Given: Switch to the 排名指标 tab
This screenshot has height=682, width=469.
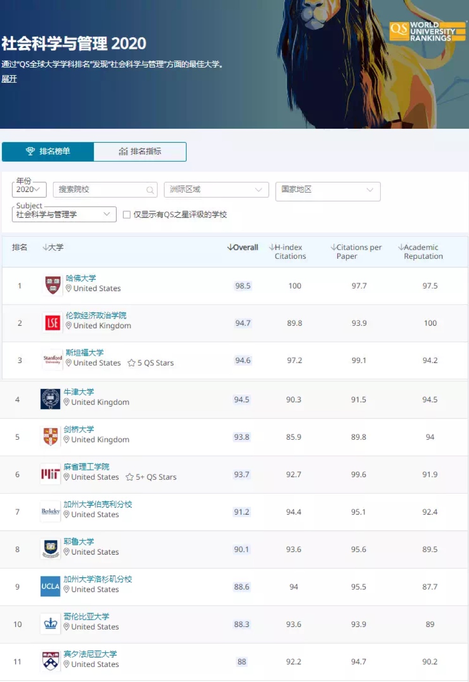Looking at the screenshot, I should point(140,151).
